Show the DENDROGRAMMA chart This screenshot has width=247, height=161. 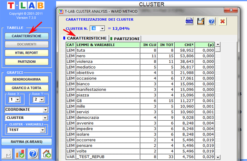tap(27, 80)
